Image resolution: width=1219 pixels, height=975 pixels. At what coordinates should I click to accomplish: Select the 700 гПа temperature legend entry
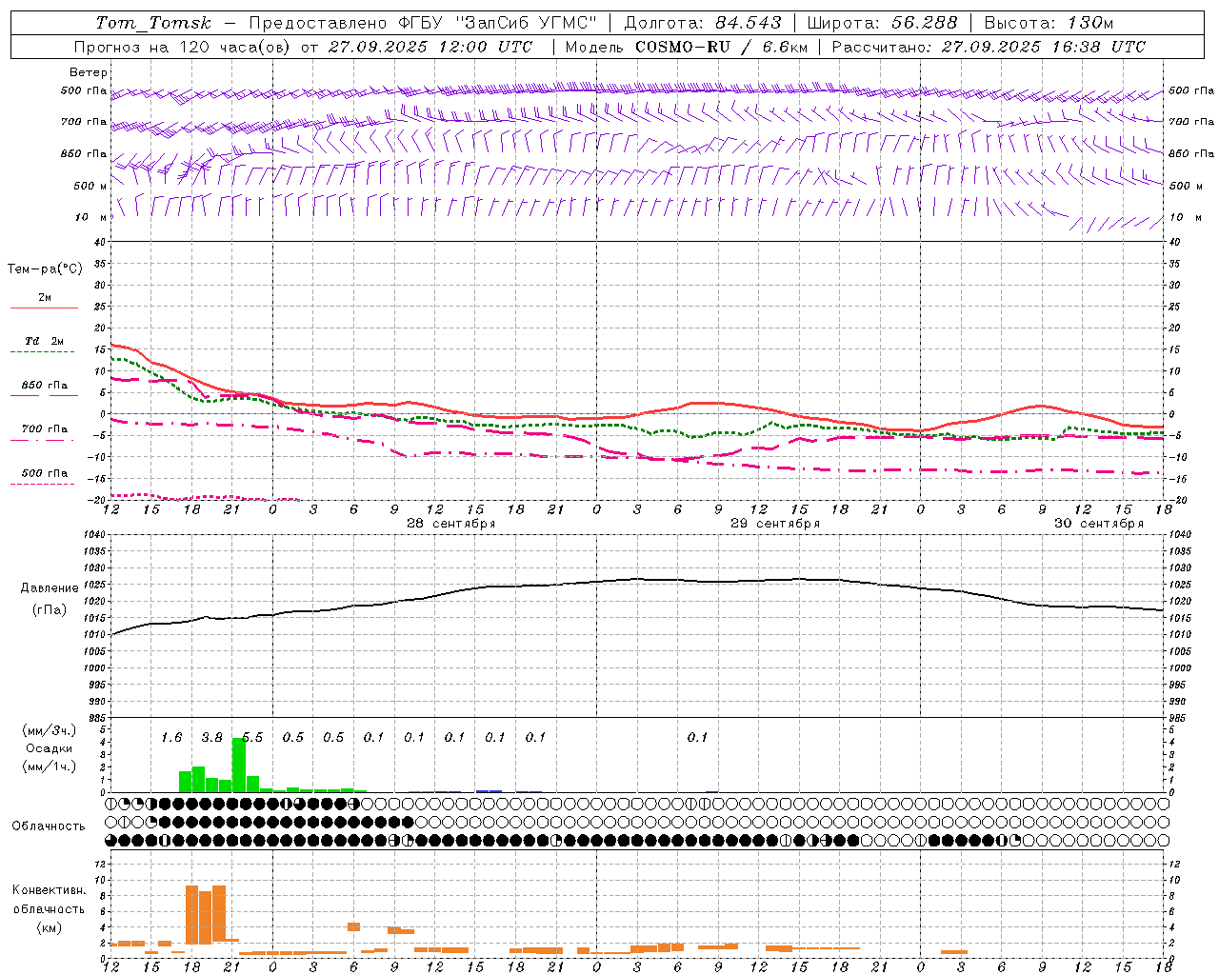pyautogui.click(x=44, y=429)
